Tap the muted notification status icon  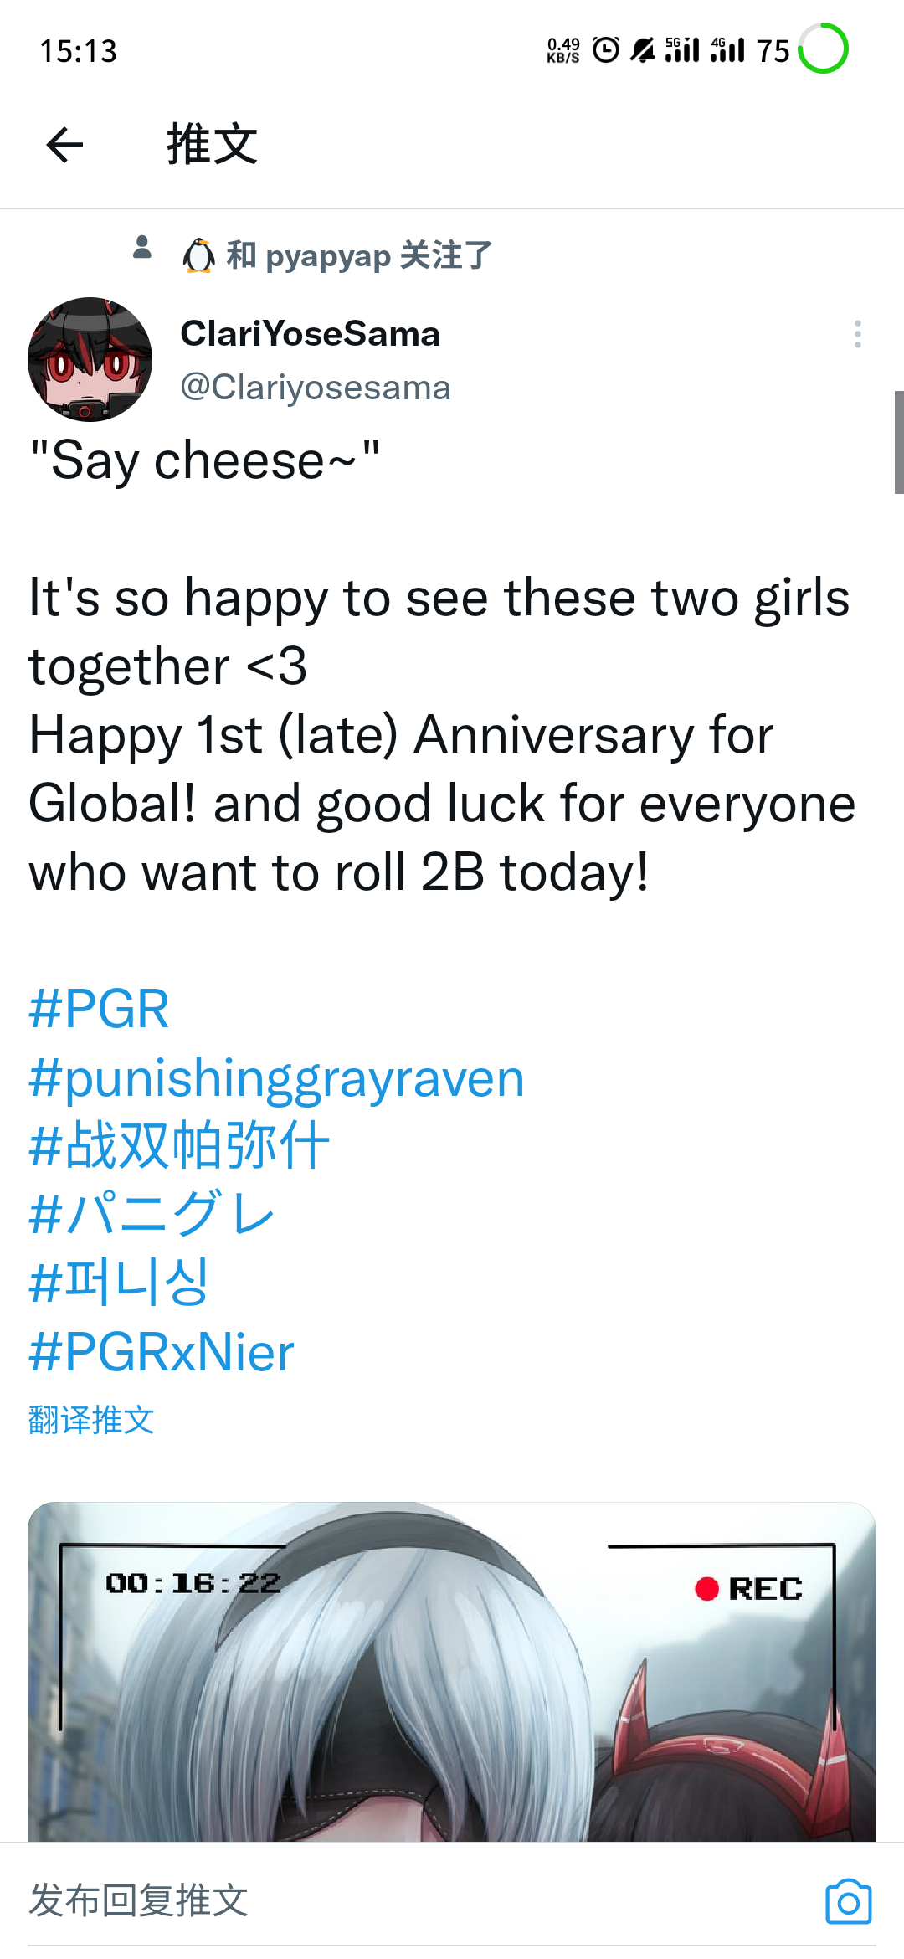tap(643, 50)
